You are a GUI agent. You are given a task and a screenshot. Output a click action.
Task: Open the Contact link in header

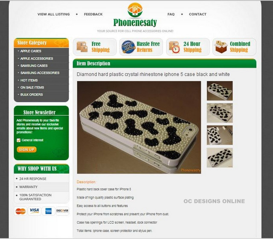click(x=197, y=14)
